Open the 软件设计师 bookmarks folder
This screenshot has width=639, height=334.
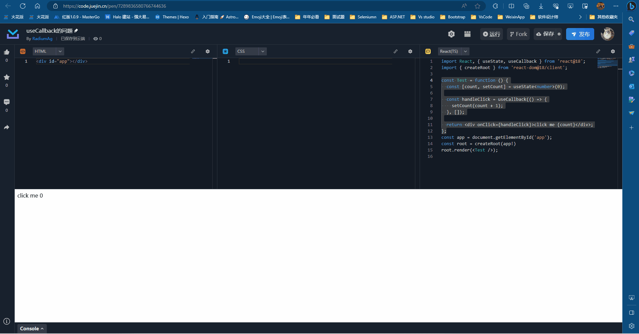click(544, 17)
